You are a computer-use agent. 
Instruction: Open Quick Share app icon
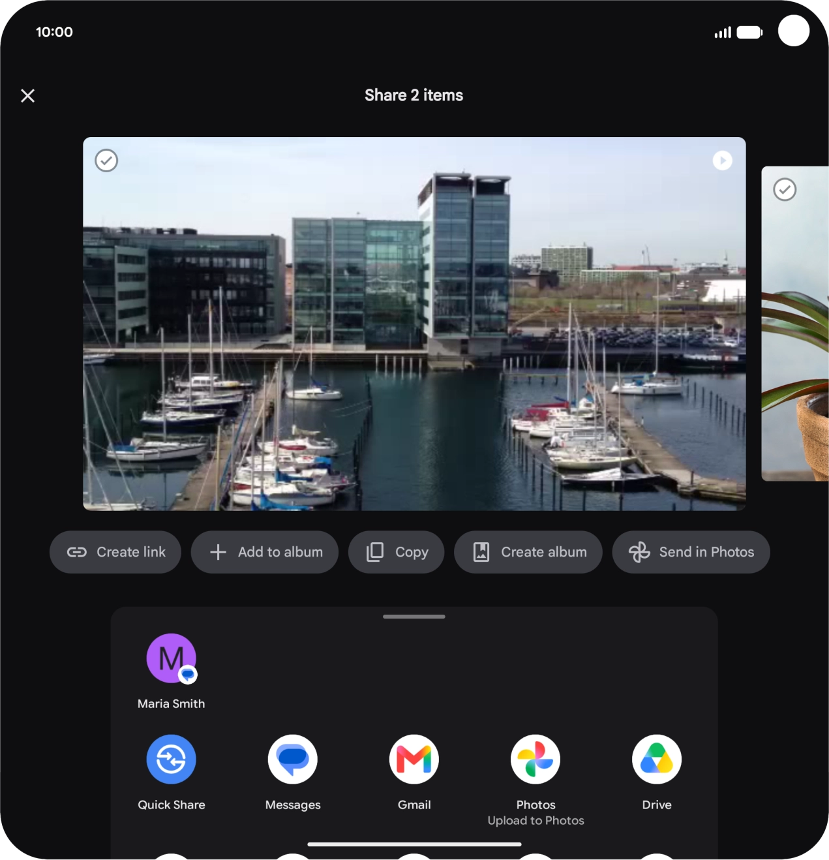[x=172, y=760]
